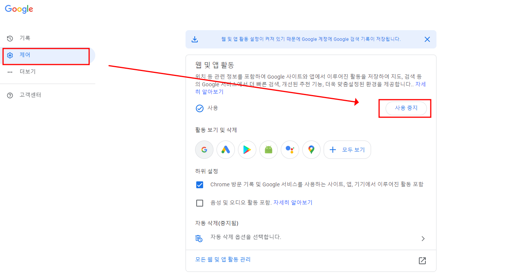Viewport: 526px width, 273px height.
Task: Open the 더보기 sidebar expander
Action: coord(27,71)
